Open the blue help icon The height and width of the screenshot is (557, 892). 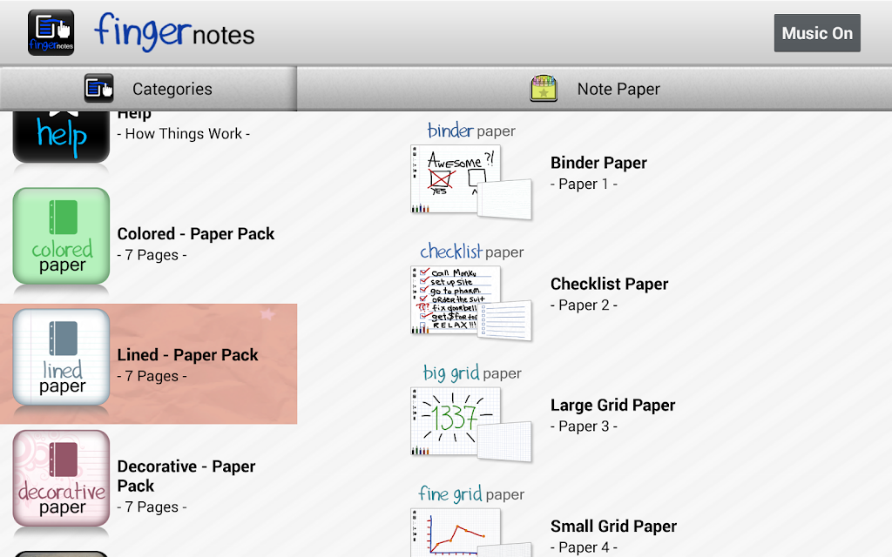point(61,137)
